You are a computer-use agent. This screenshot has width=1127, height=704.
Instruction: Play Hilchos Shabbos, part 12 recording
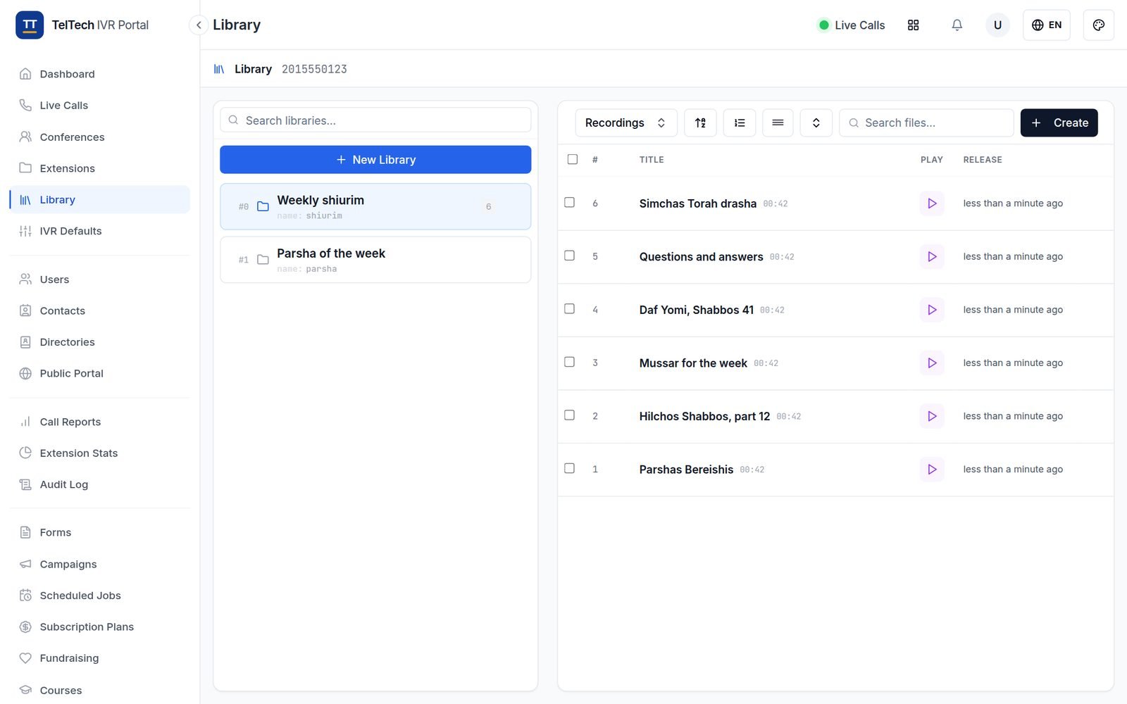(x=932, y=416)
